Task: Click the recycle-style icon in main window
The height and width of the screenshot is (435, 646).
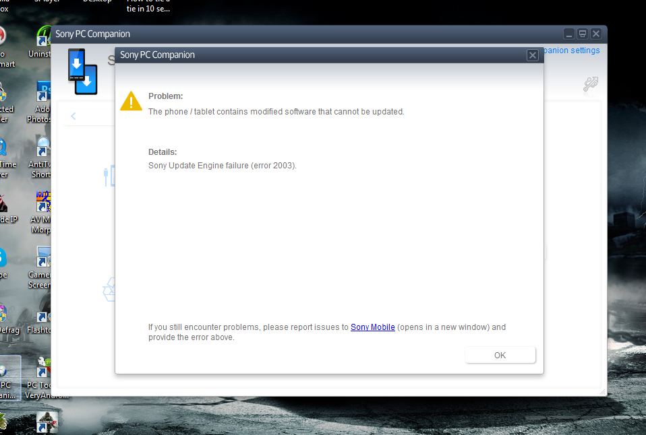Action: pos(109,290)
